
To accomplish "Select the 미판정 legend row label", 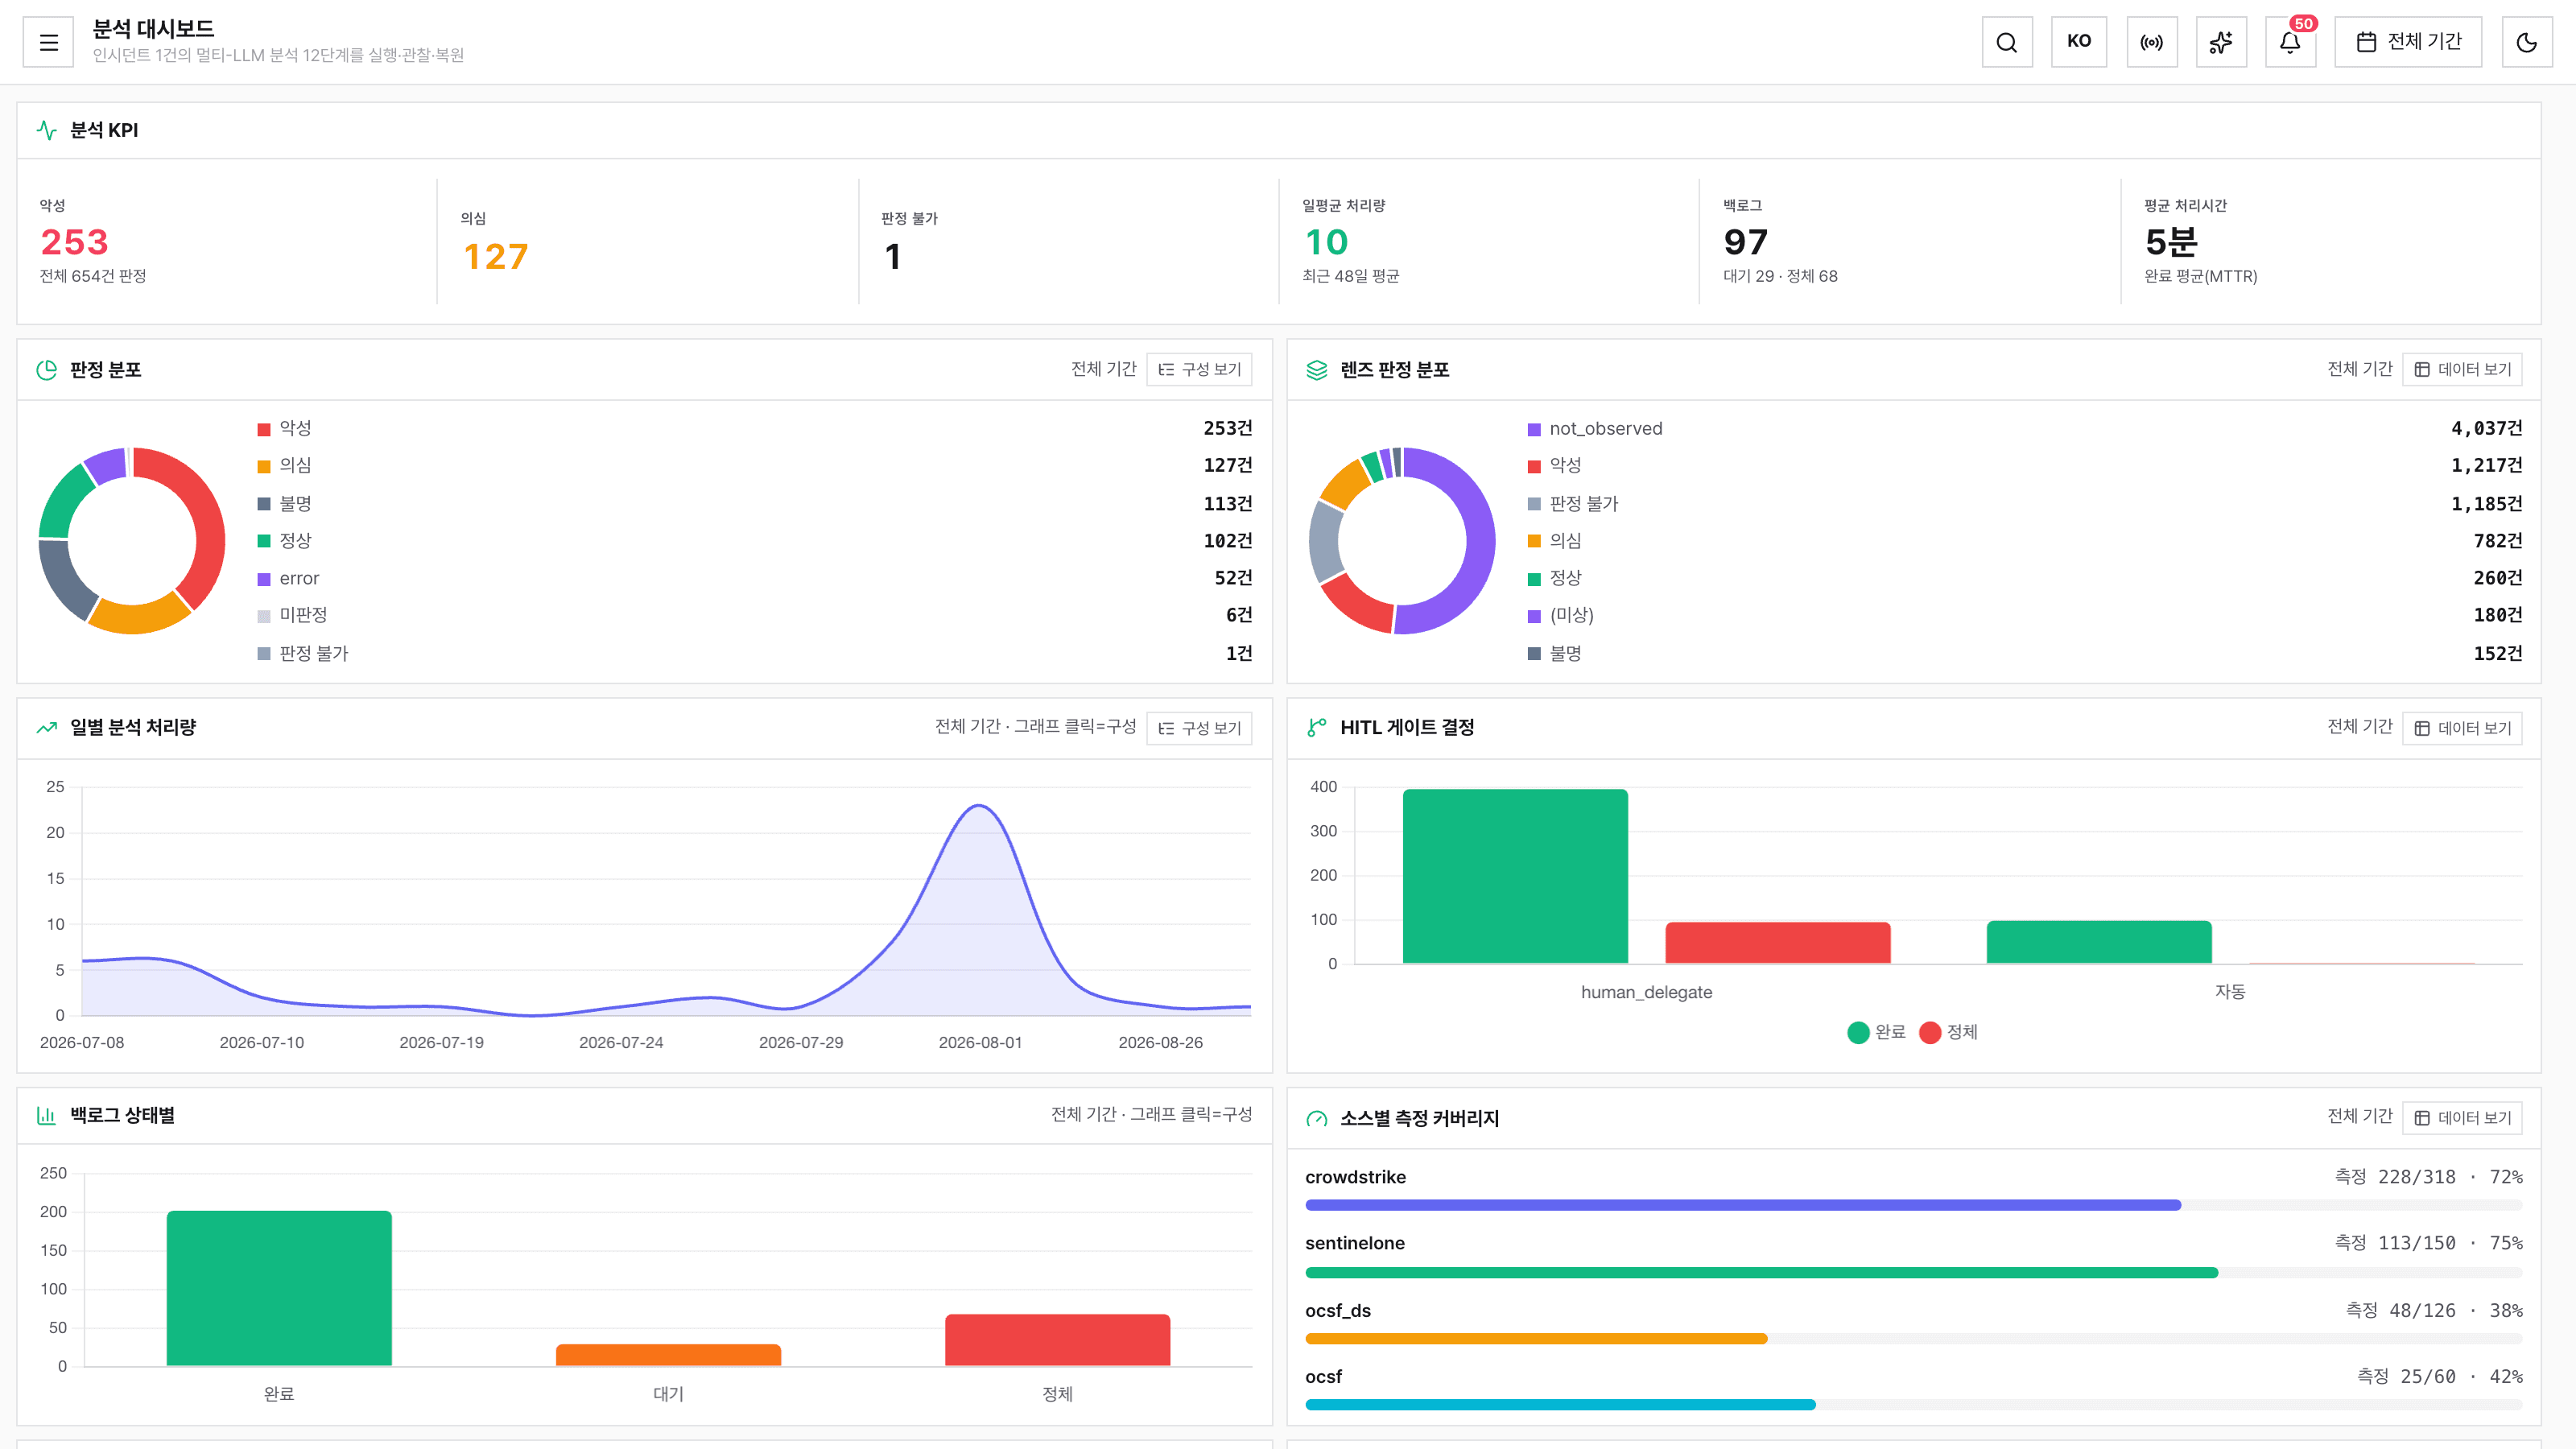I will tap(303, 615).
